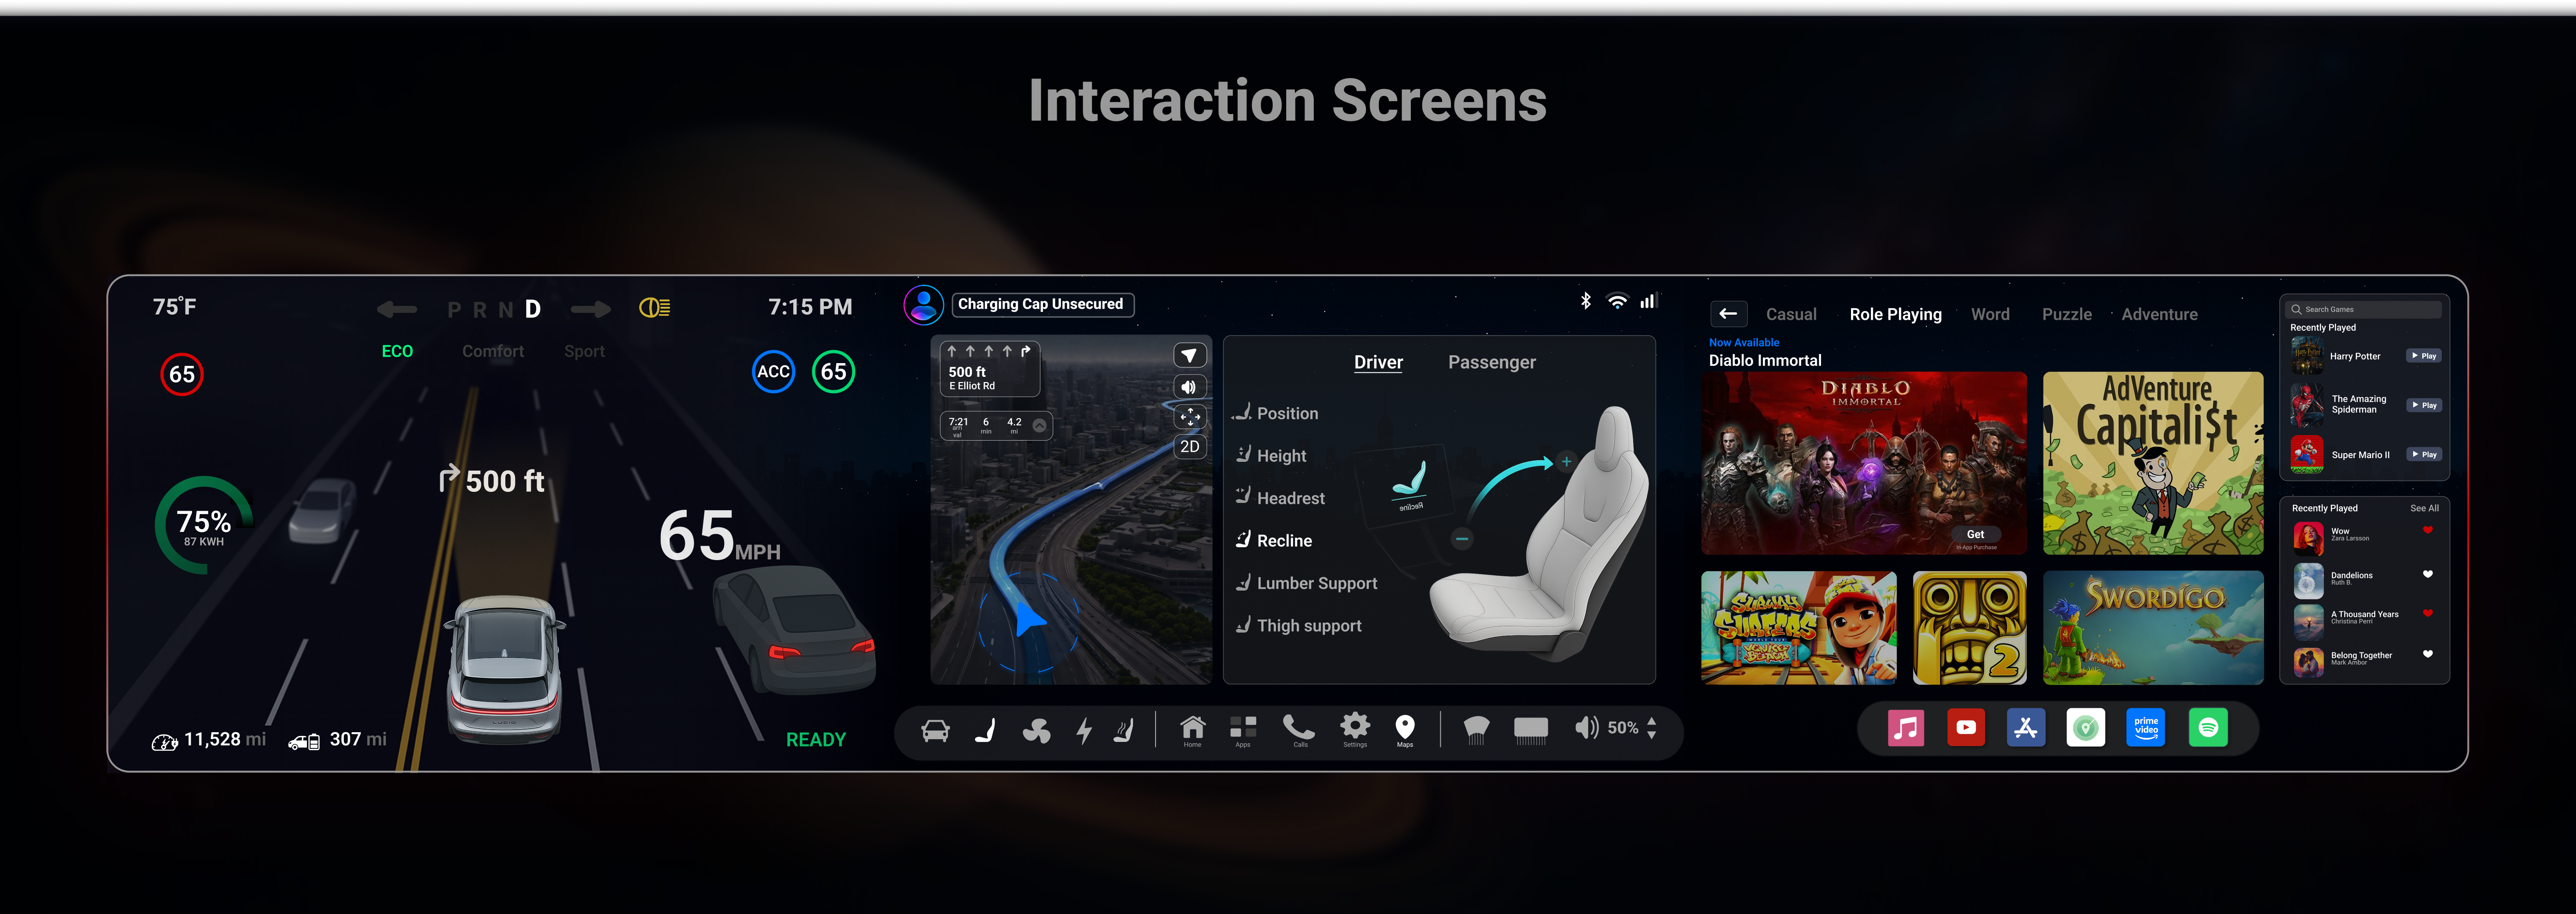Screen dimensions: 2576x914
Task: Open YouTube from the media app row
Action: tap(1966, 727)
